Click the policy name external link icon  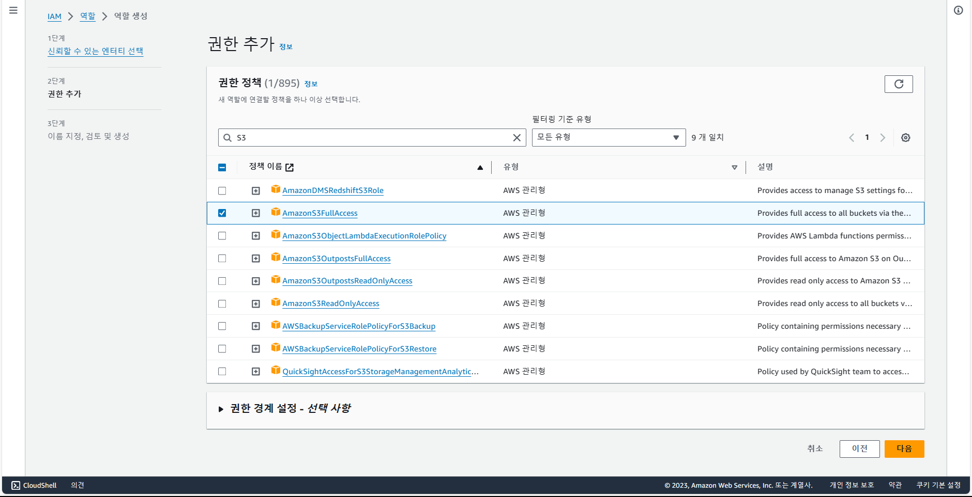pos(290,167)
